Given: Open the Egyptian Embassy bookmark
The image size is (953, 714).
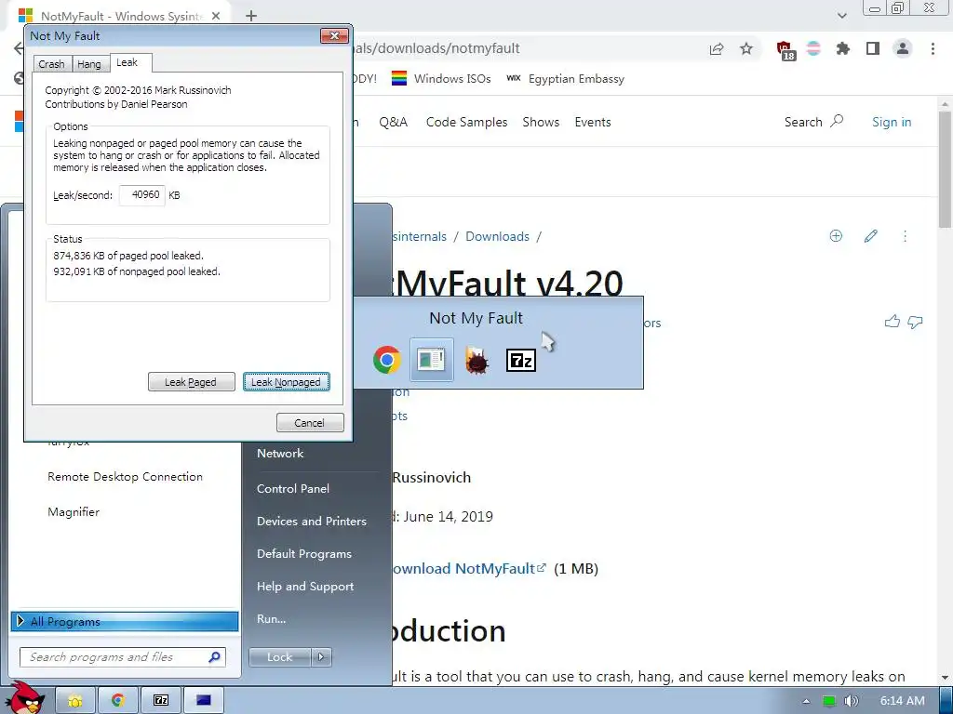Looking at the screenshot, I should 566,78.
